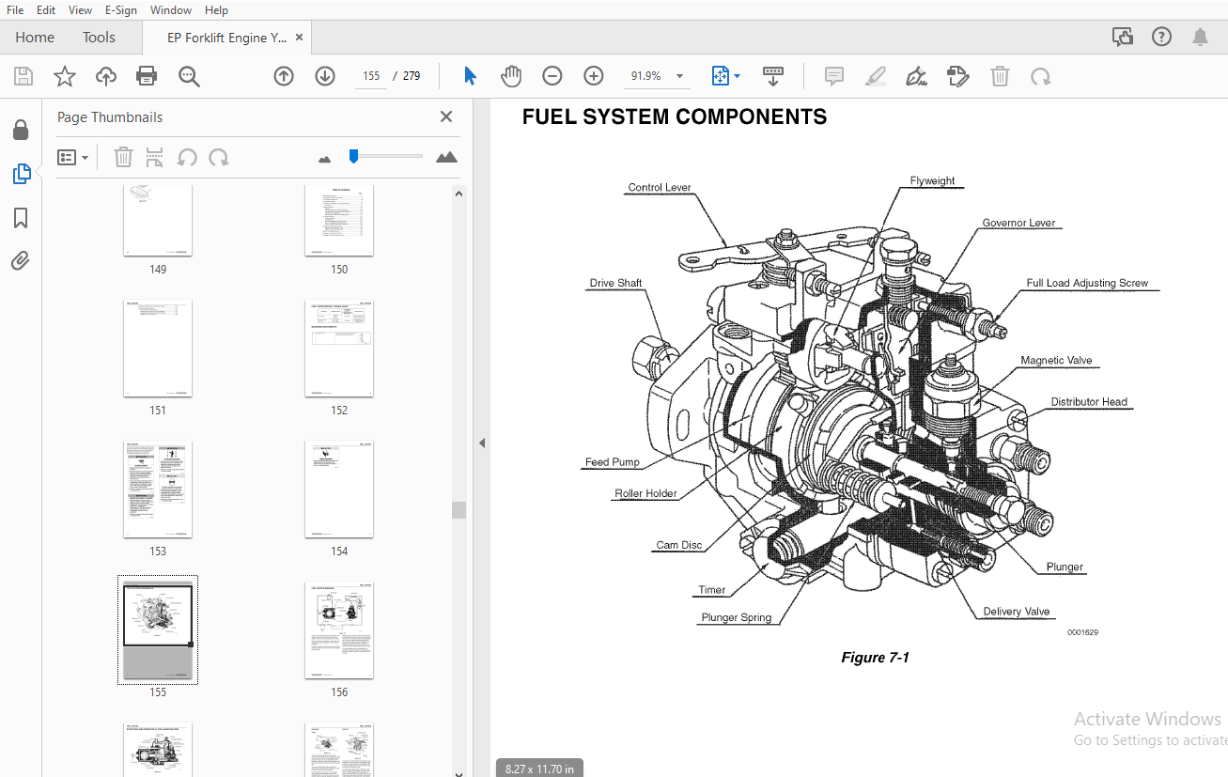Open the Edit menu

tap(46, 10)
